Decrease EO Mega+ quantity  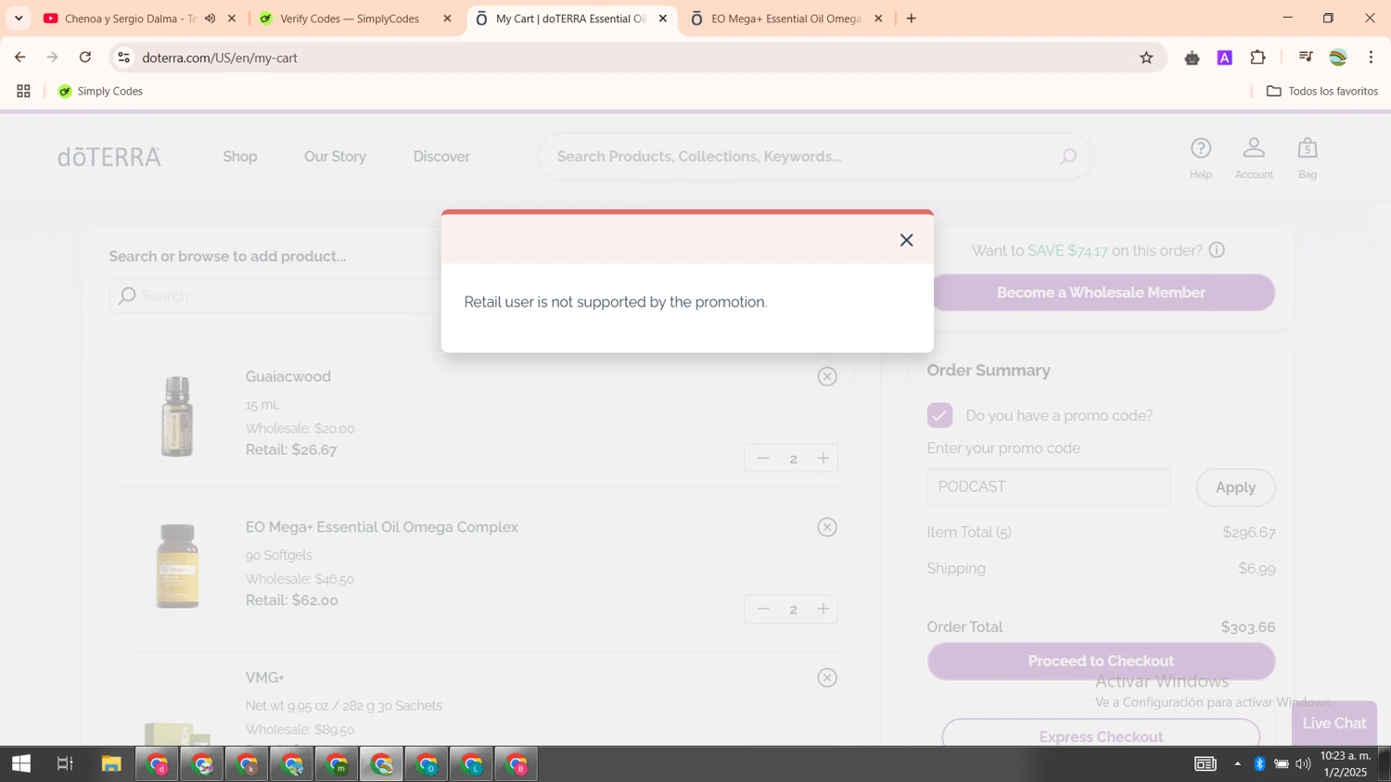click(x=763, y=609)
